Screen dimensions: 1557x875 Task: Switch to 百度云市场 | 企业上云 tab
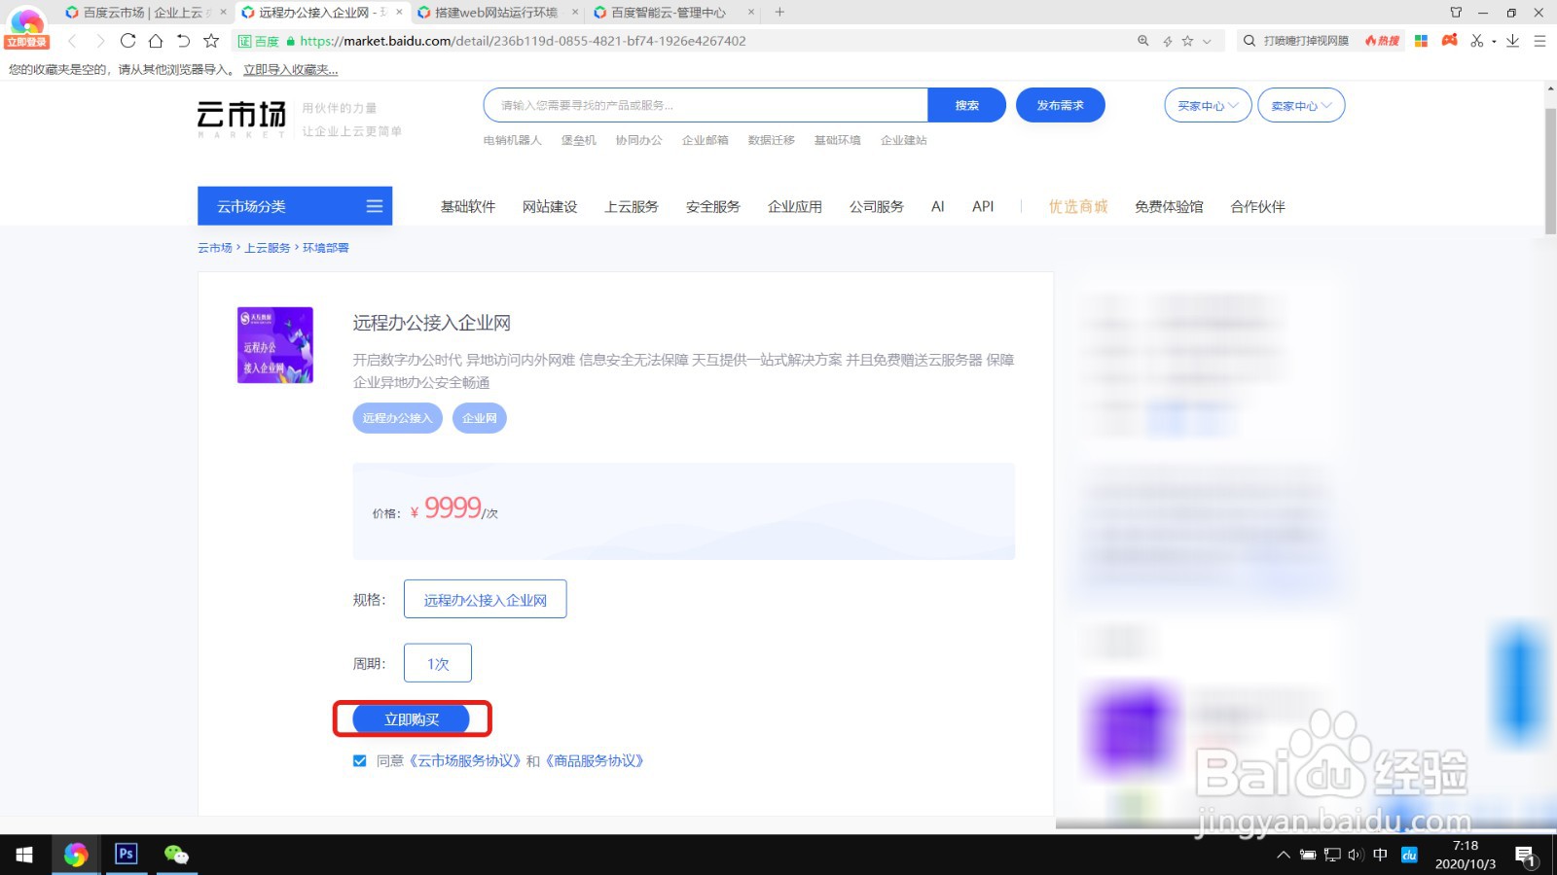point(142,13)
